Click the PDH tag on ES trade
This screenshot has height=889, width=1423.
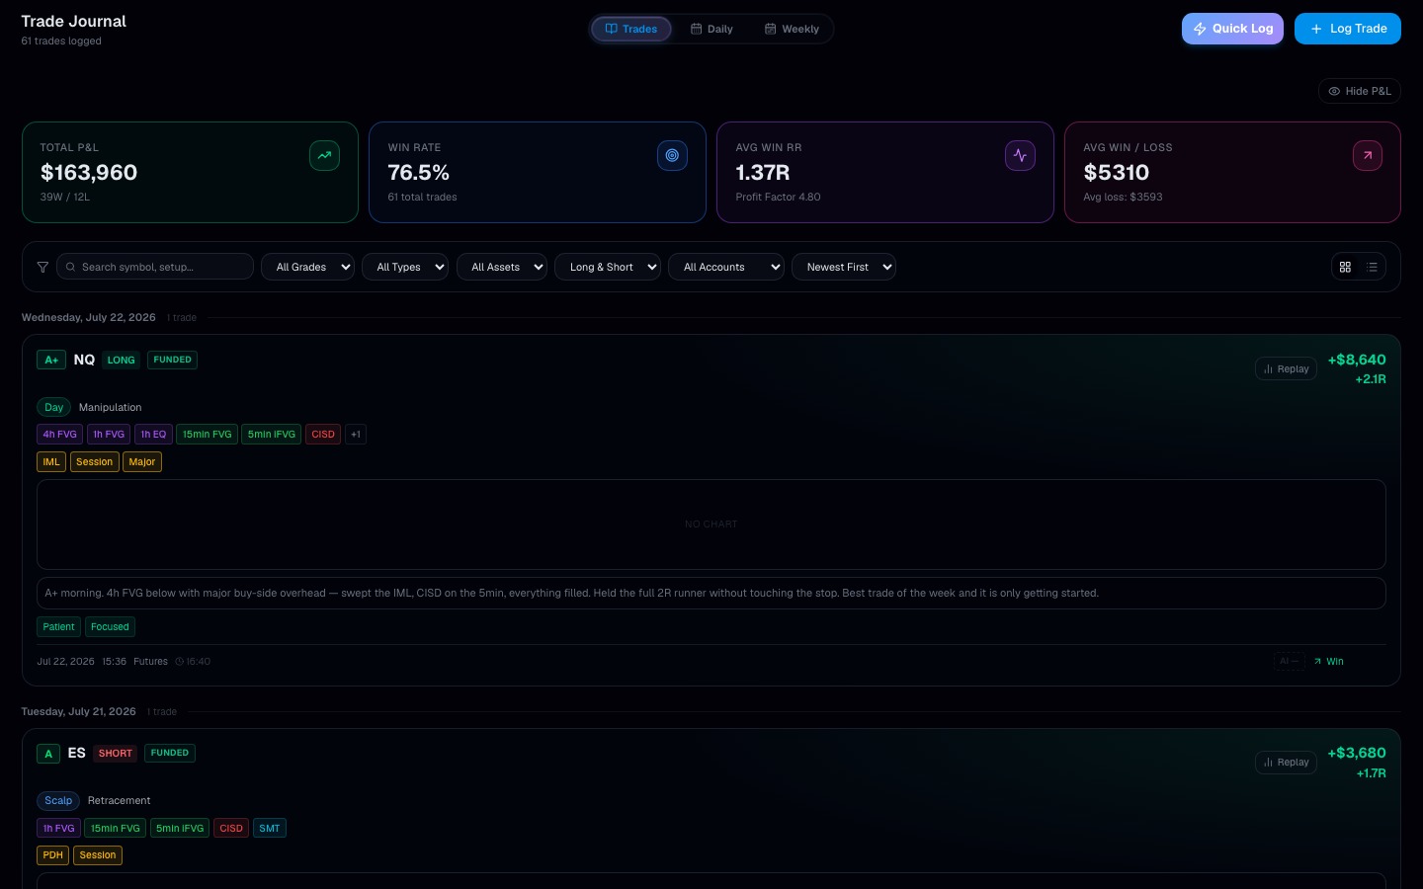click(x=53, y=855)
